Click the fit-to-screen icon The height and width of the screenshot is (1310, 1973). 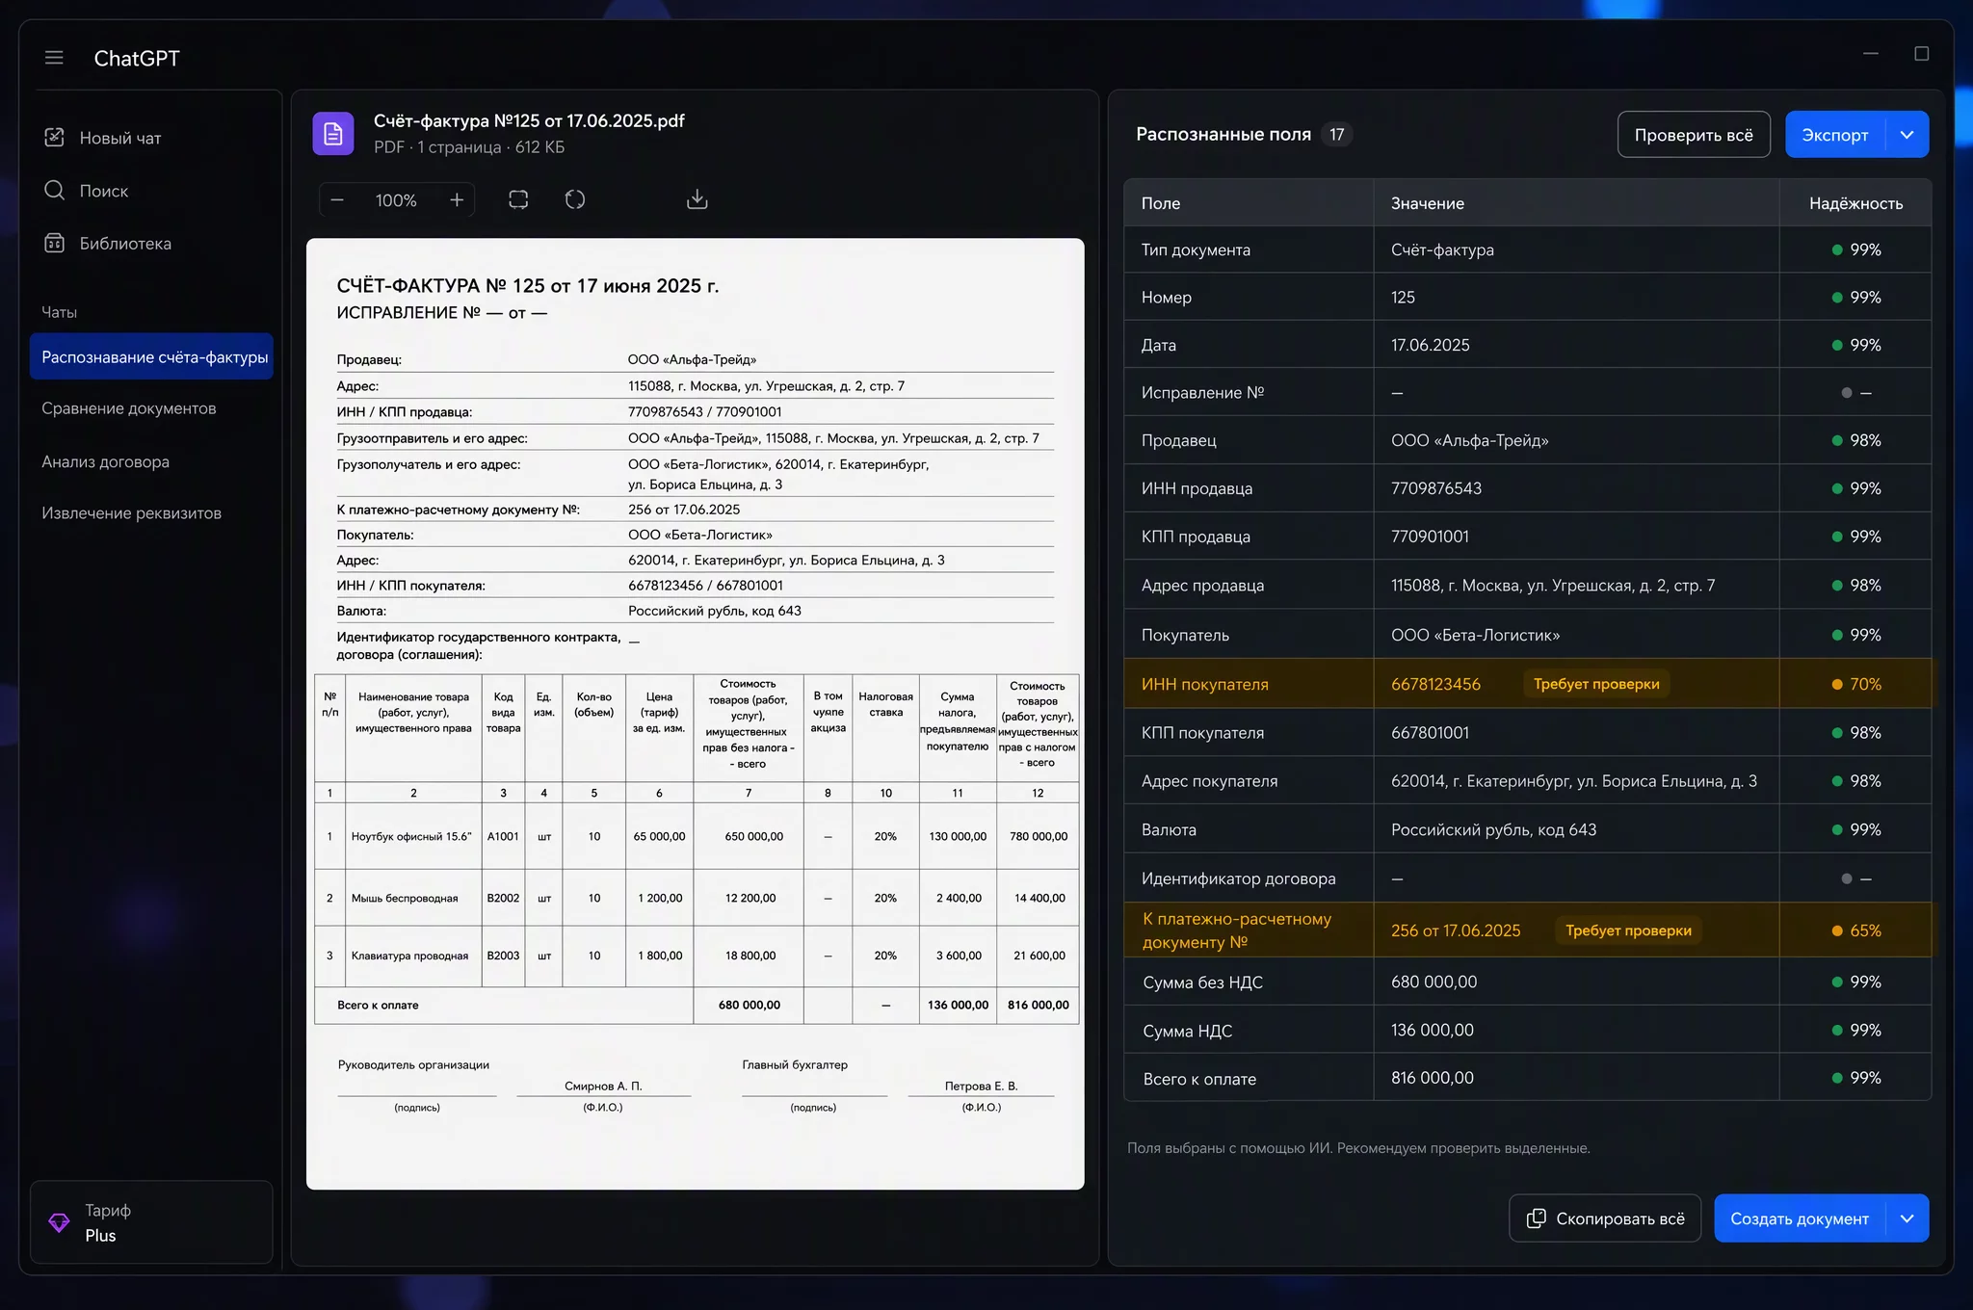click(518, 199)
